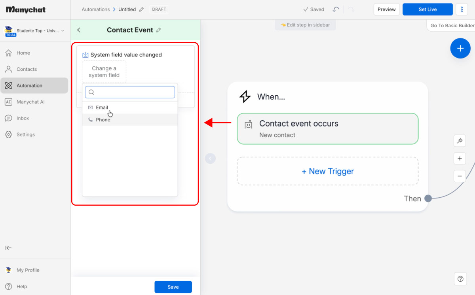Go back with Contact Event chevron
This screenshot has height=295, width=475.
pos(79,30)
